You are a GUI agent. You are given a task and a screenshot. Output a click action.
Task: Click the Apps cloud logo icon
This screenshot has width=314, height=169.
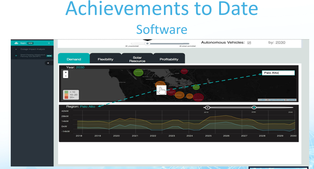pyautogui.click(x=16, y=43)
